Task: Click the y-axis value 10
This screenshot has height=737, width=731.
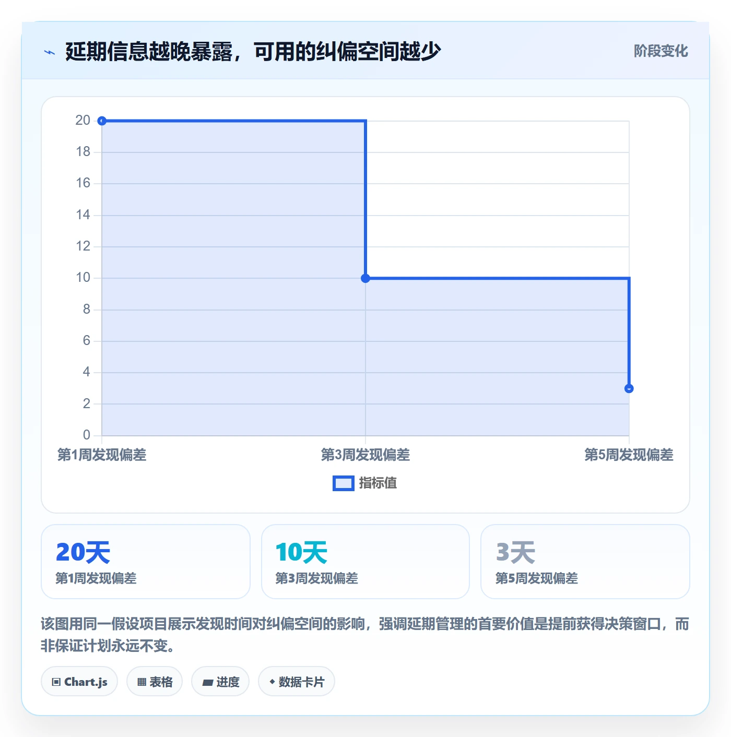Action: (83, 278)
